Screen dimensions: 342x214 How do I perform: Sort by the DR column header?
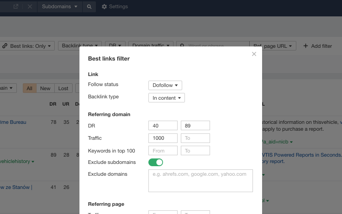(53, 104)
